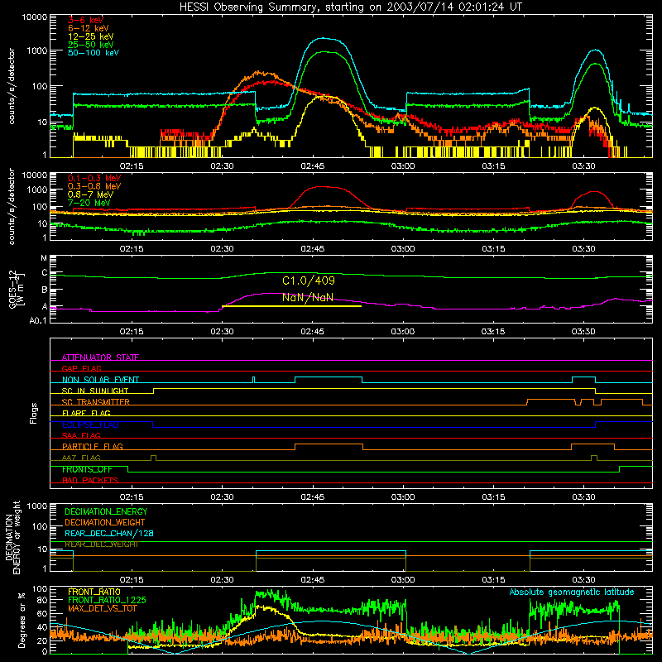Select the B class tick label on GOES axis
Viewport: 662px width, 662px height.
tap(45, 290)
